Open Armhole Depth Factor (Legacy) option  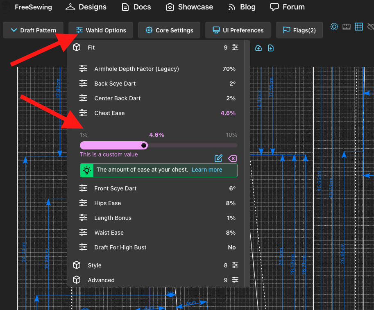pos(157,69)
